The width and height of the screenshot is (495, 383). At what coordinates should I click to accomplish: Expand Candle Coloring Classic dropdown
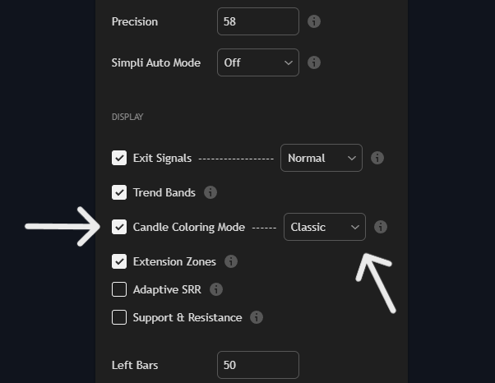[324, 227]
